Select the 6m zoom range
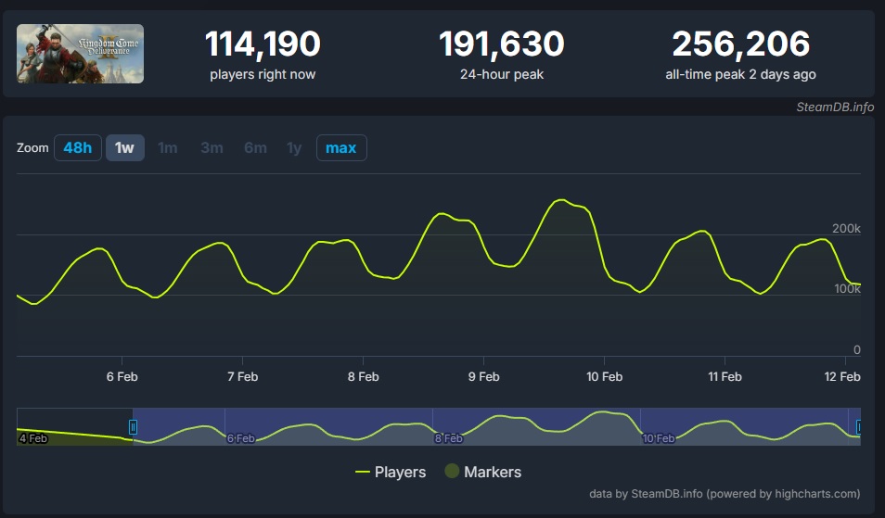 coord(255,147)
